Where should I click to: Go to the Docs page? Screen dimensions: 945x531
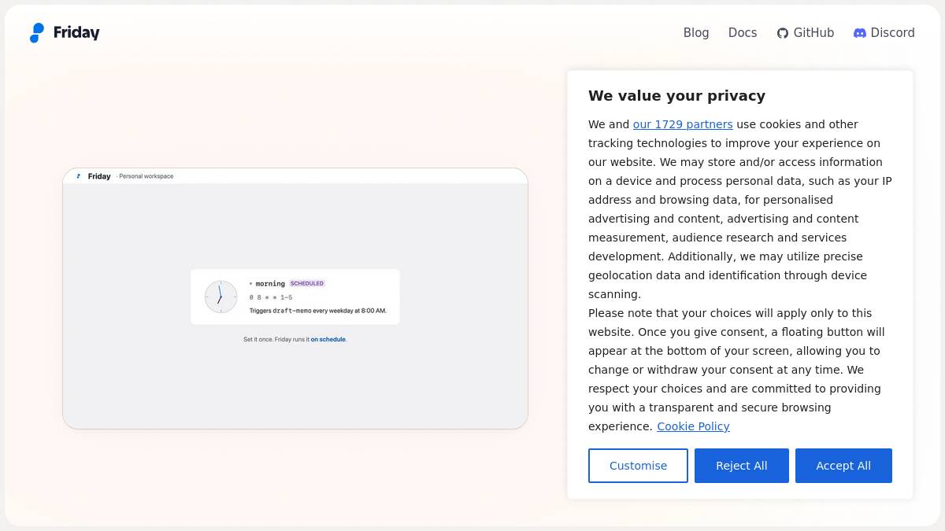point(743,33)
